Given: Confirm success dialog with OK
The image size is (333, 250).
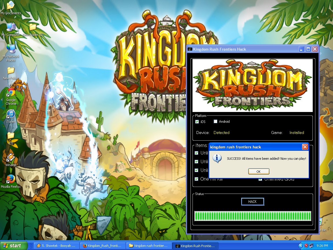Looking at the screenshot, I should pos(259,172).
